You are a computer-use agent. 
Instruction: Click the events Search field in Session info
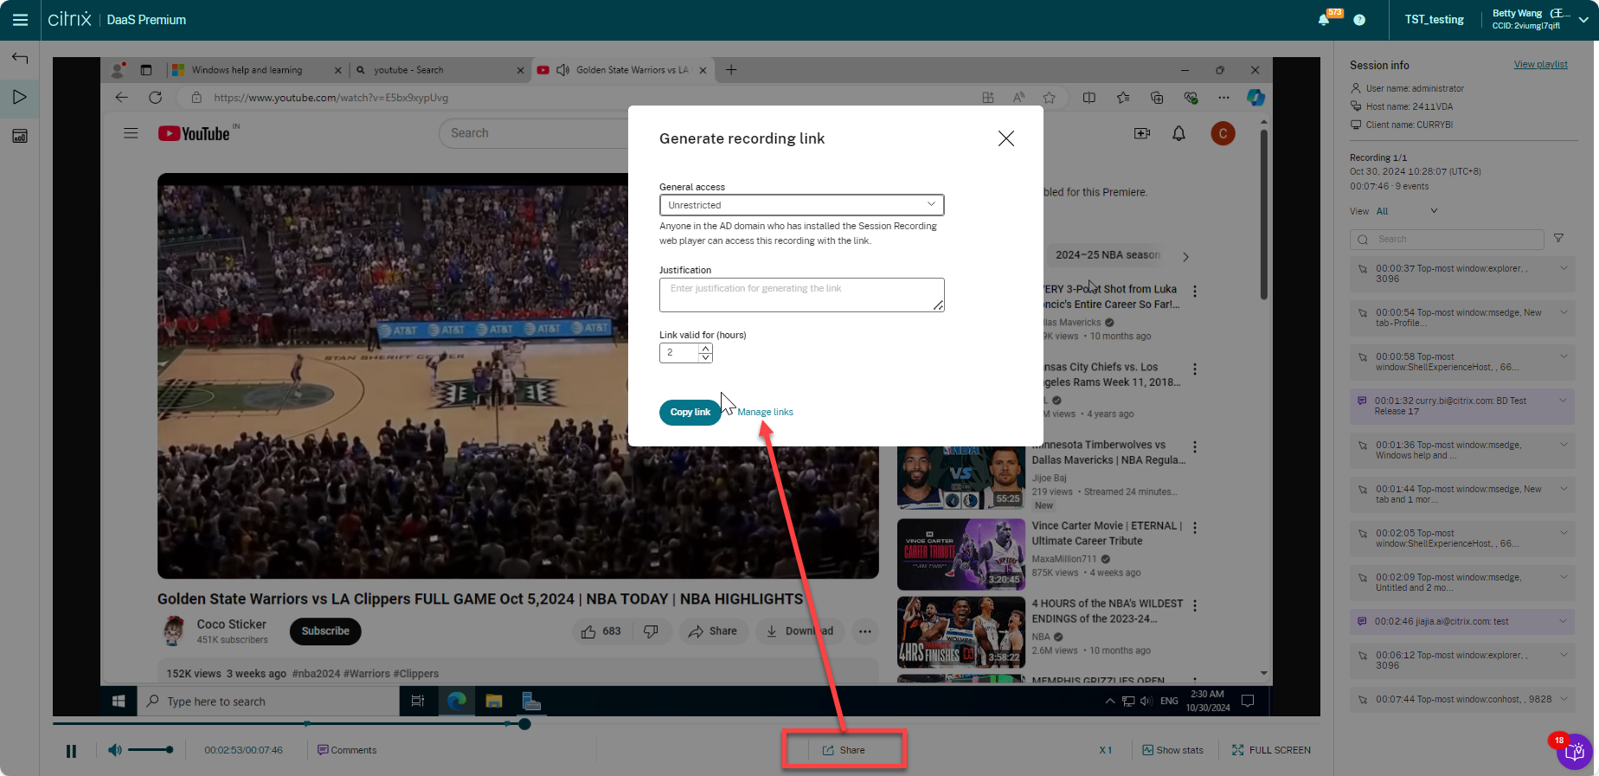coord(1447,239)
